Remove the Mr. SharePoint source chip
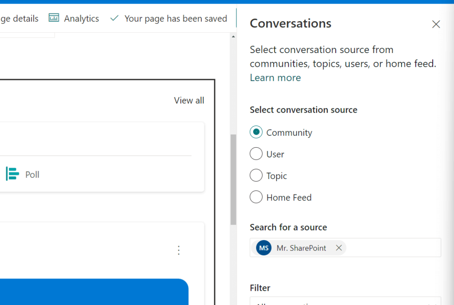454x305 pixels. pyautogui.click(x=339, y=248)
